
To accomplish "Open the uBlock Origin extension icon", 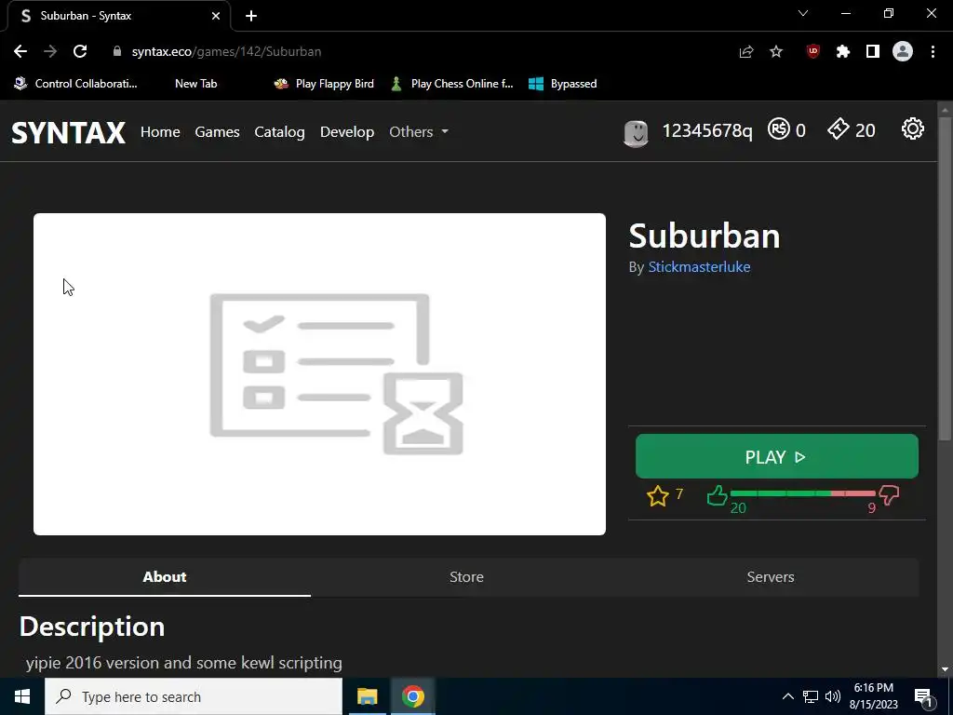I will (812, 52).
